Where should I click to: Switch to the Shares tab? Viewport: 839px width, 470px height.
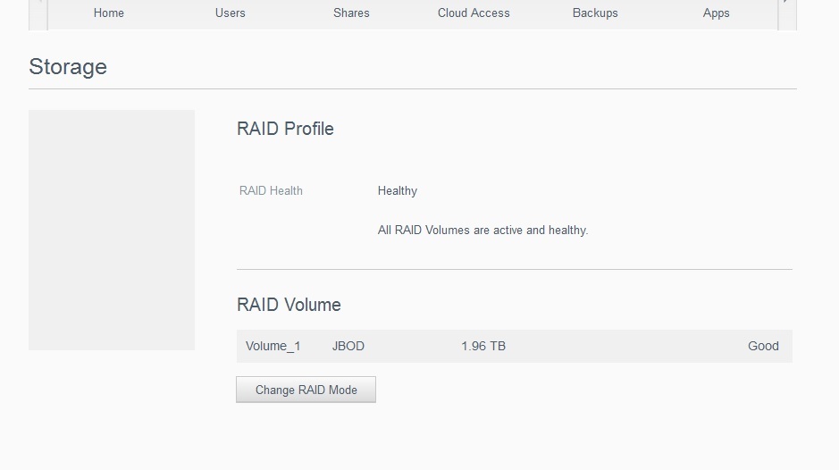coord(351,13)
